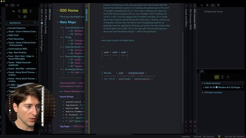Viewport: 246px width, 138px height.
Task: Edit the Cause and Effect pane
Action: click(186, 122)
